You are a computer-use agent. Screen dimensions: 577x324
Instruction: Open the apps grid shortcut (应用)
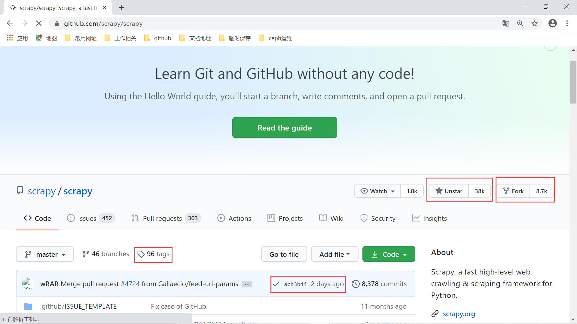click(x=17, y=38)
